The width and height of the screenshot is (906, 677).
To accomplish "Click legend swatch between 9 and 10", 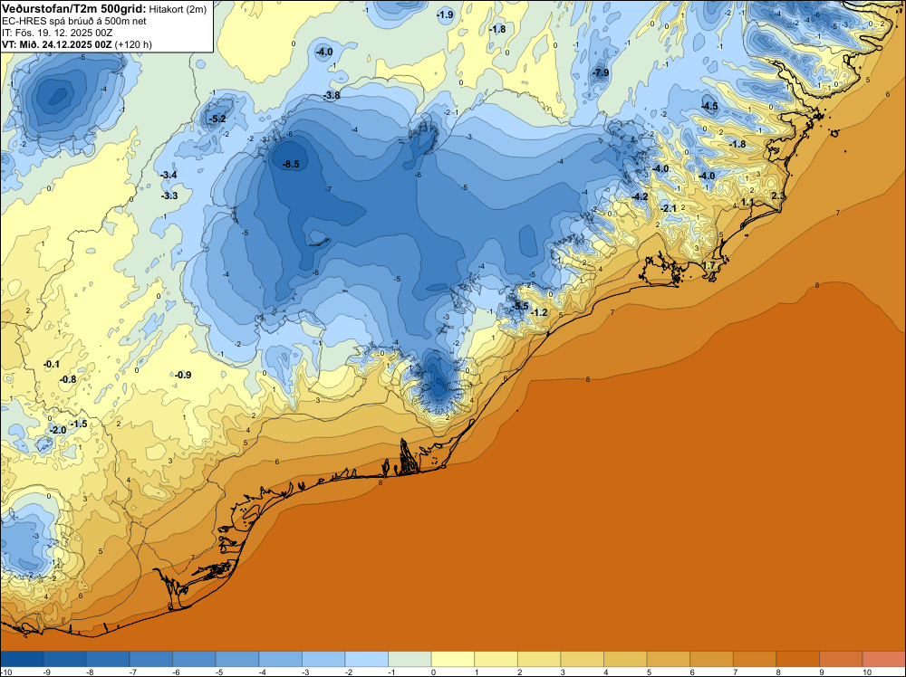I will tap(841, 659).
